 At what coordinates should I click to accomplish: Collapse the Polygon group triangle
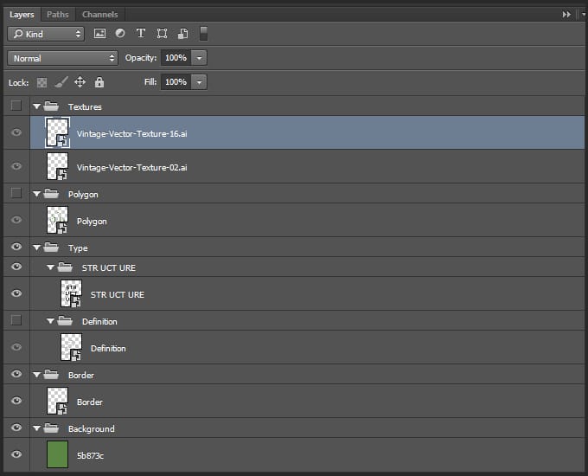coord(36,194)
